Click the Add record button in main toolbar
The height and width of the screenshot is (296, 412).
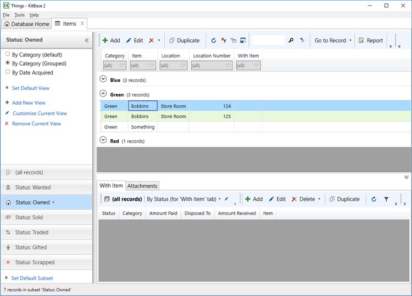(x=111, y=41)
